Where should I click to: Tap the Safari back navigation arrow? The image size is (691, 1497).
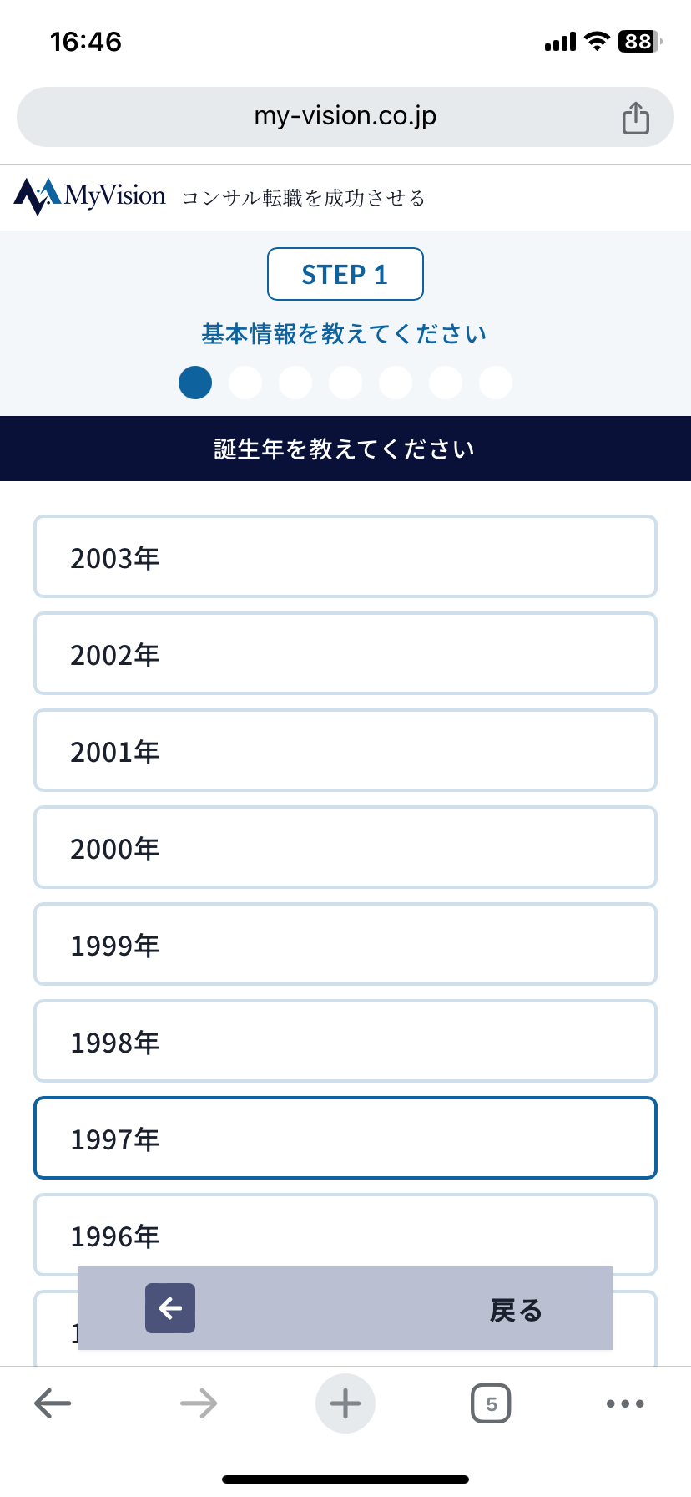coord(52,1403)
